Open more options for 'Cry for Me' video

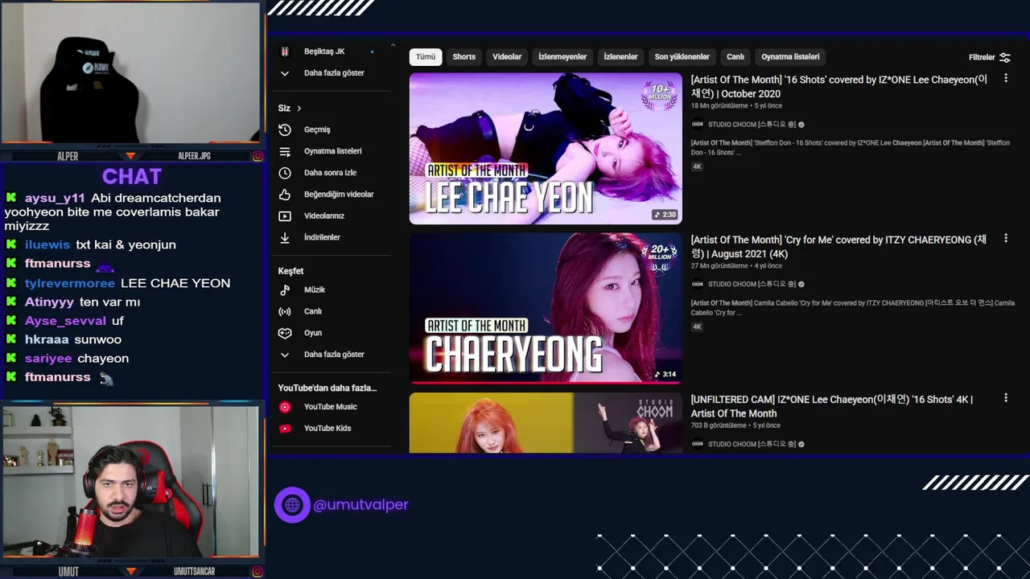(x=1005, y=239)
